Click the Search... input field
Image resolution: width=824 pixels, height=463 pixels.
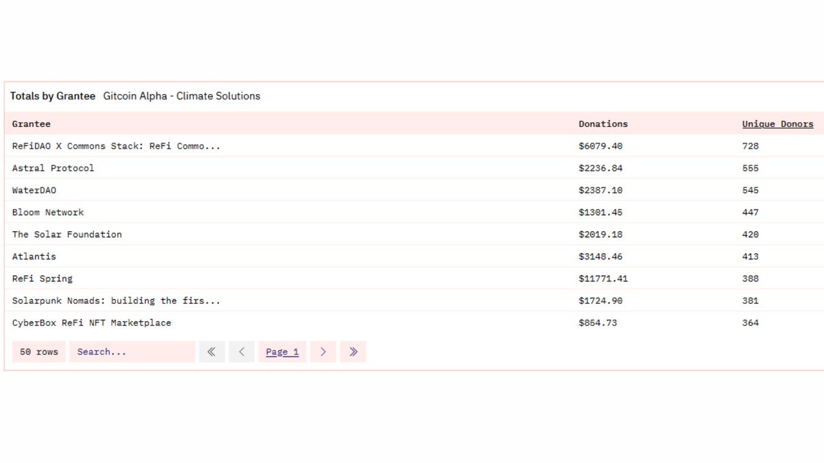pyautogui.click(x=132, y=352)
